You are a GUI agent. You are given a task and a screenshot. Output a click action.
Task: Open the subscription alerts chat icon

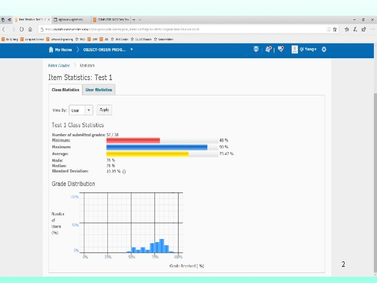click(281, 49)
